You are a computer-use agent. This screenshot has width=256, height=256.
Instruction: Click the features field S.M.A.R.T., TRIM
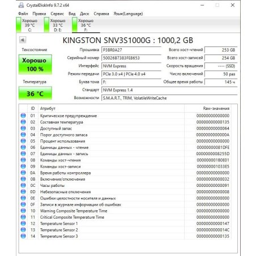169,98
